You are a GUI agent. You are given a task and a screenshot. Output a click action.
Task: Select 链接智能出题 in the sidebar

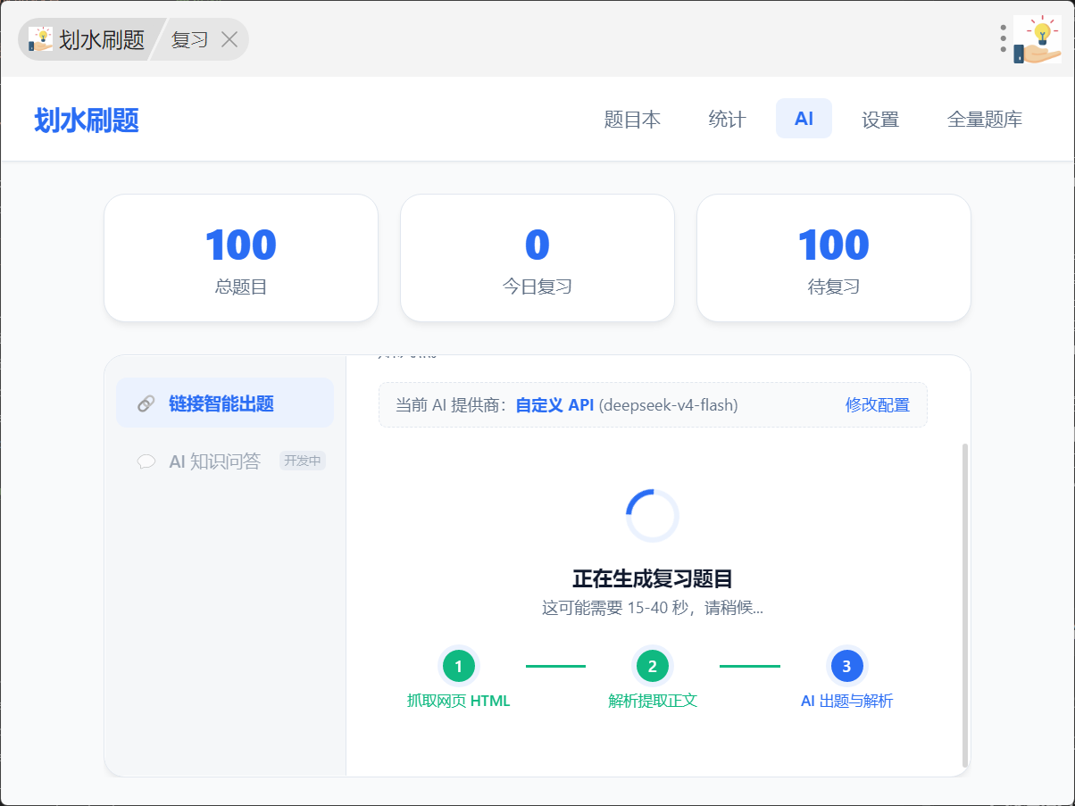225,403
